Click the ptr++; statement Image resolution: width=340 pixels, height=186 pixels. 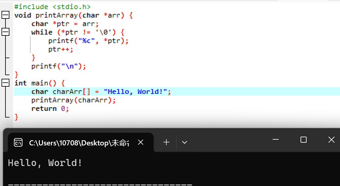point(60,49)
